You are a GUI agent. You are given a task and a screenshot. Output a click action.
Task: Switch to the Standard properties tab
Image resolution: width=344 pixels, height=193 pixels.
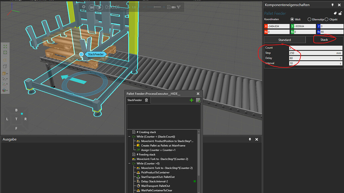285,40
